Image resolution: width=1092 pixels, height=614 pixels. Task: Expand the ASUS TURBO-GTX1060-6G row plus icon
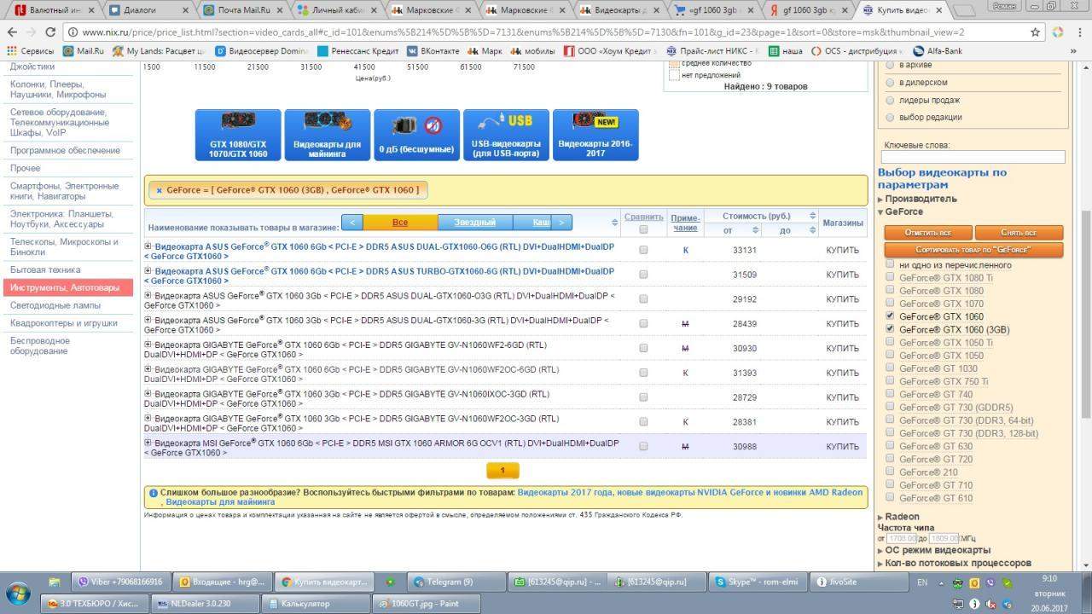point(148,271)
